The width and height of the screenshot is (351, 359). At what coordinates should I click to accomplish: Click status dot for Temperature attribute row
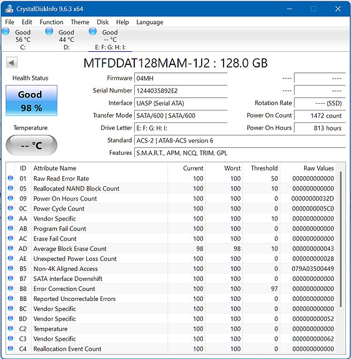(x=10, y=328)
